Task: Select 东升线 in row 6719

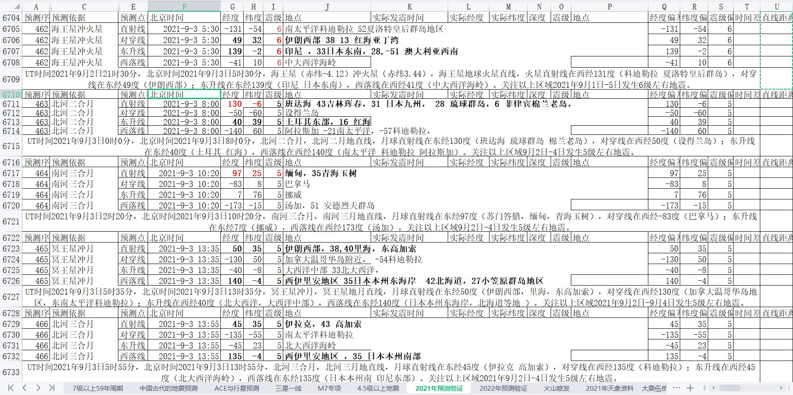Action: point(133,195)
